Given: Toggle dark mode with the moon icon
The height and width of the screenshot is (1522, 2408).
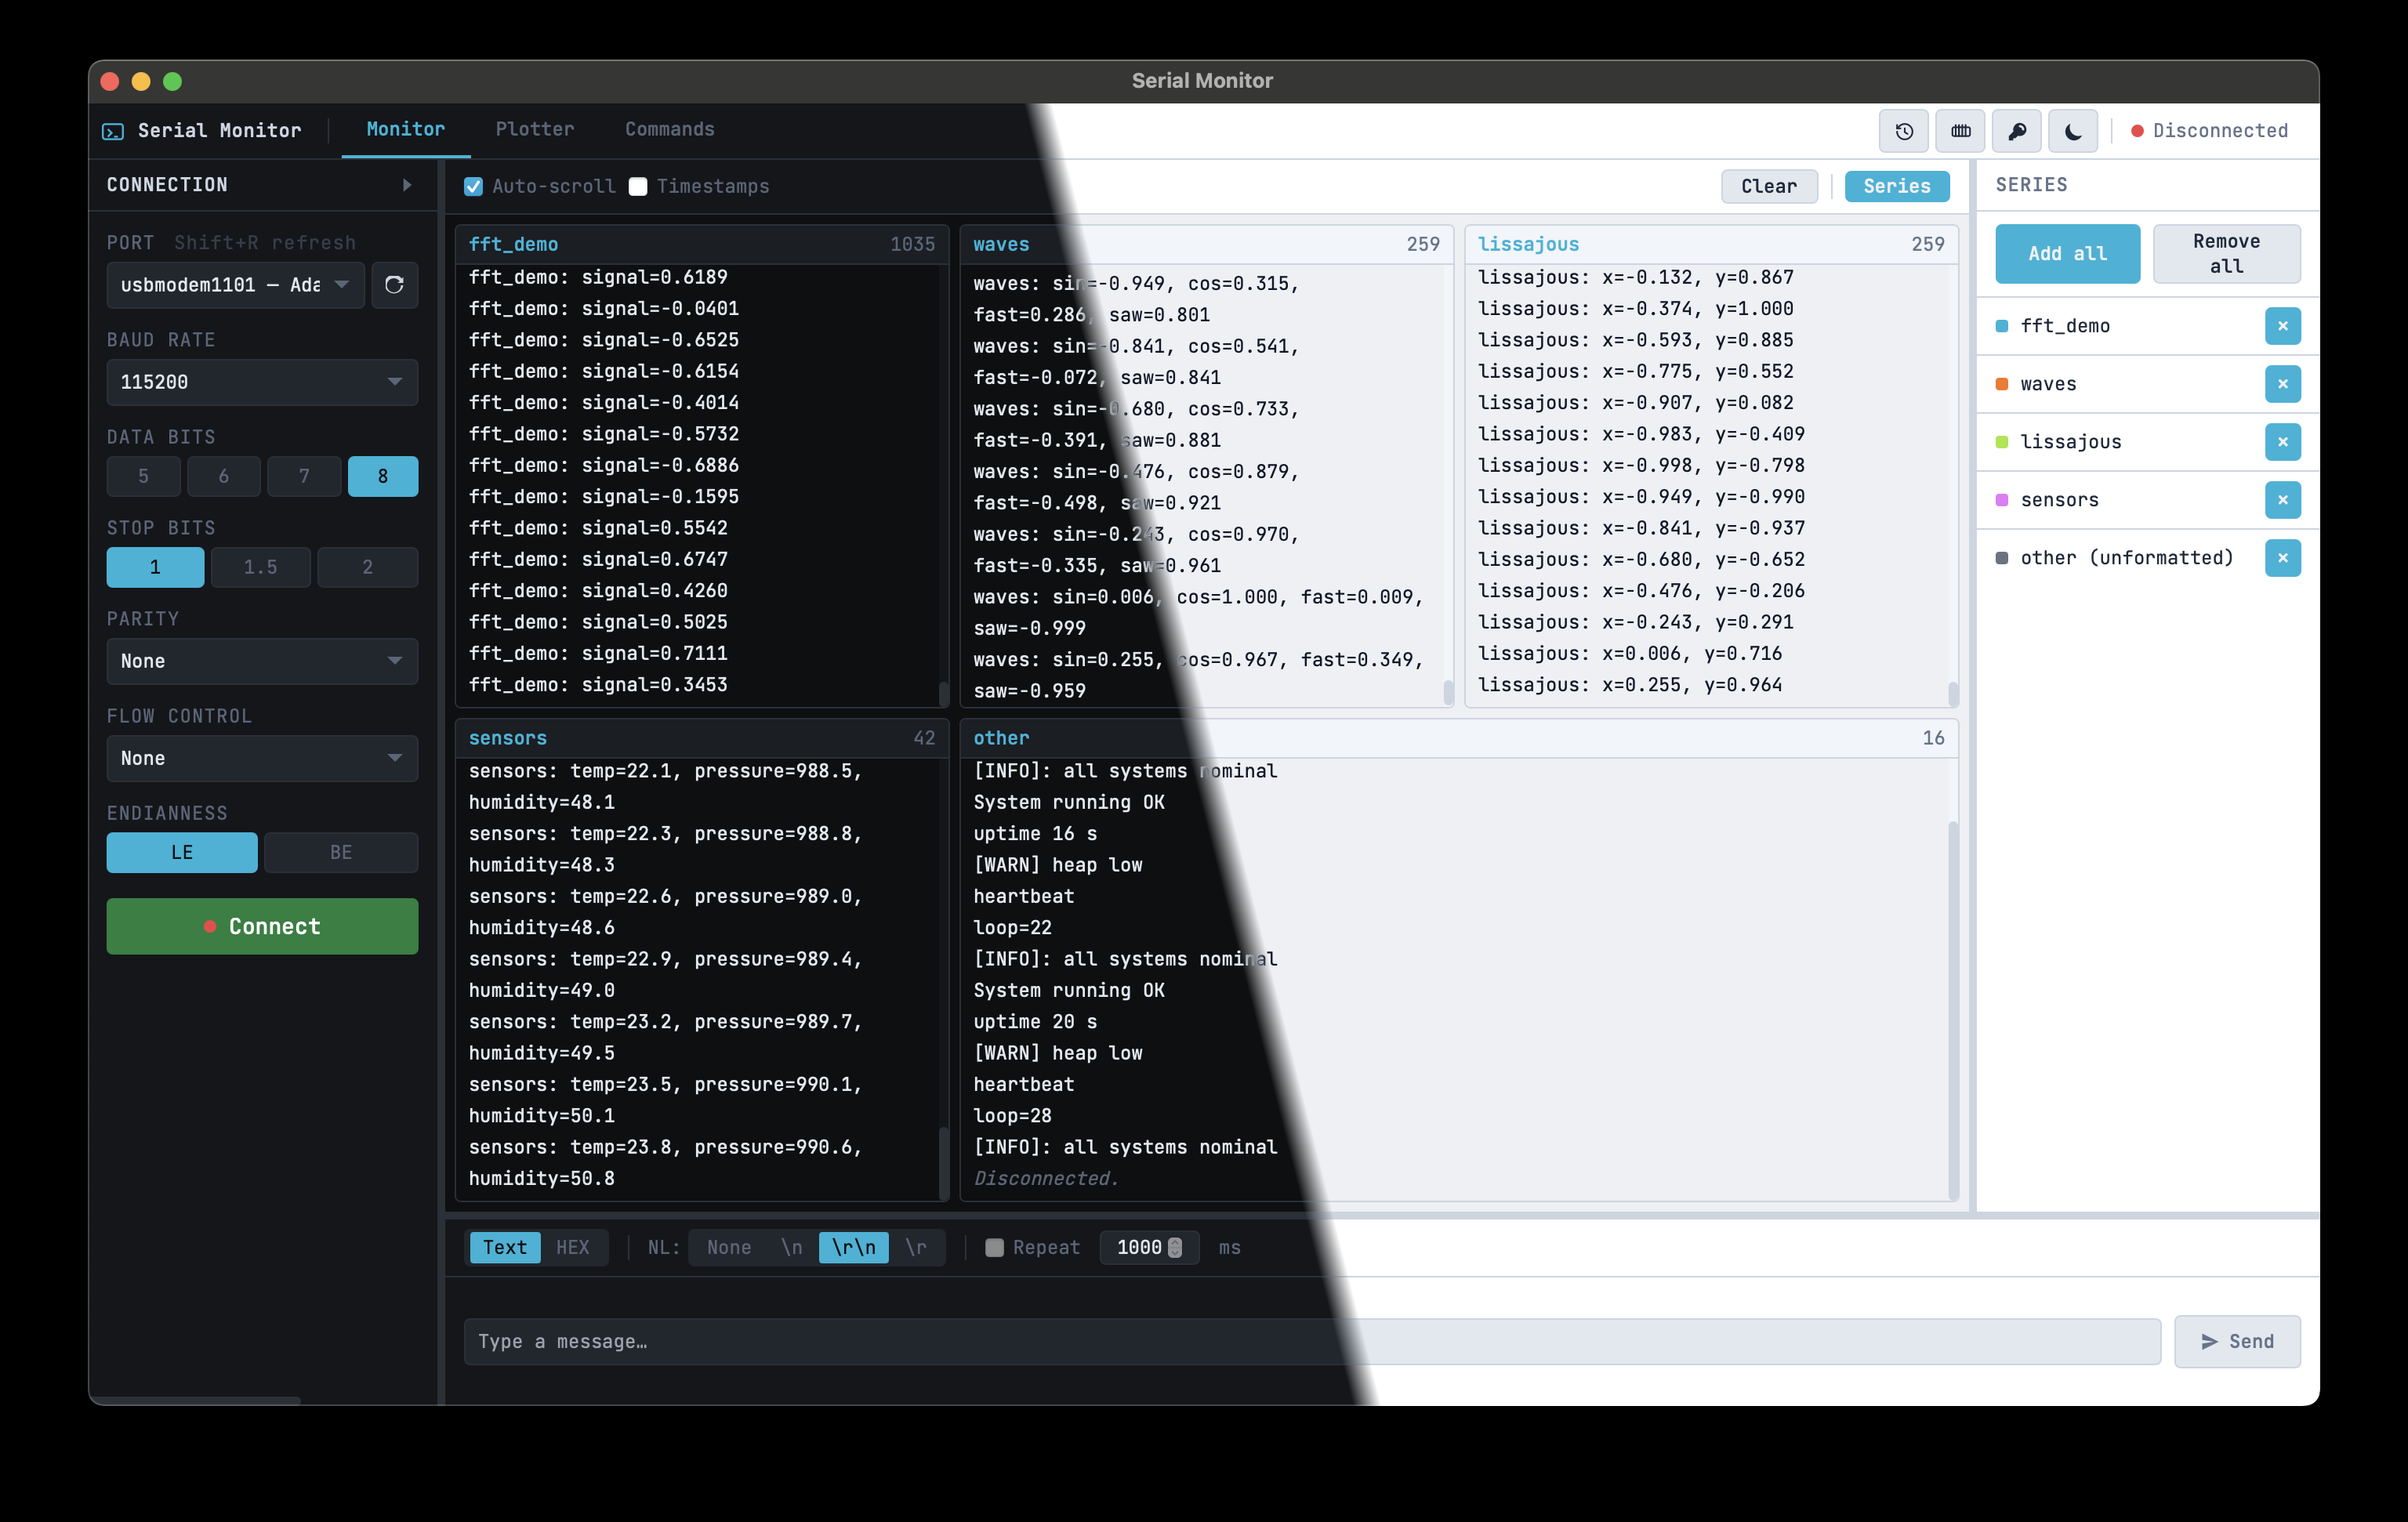Looking at the screenshot, I should [2073, 131].
